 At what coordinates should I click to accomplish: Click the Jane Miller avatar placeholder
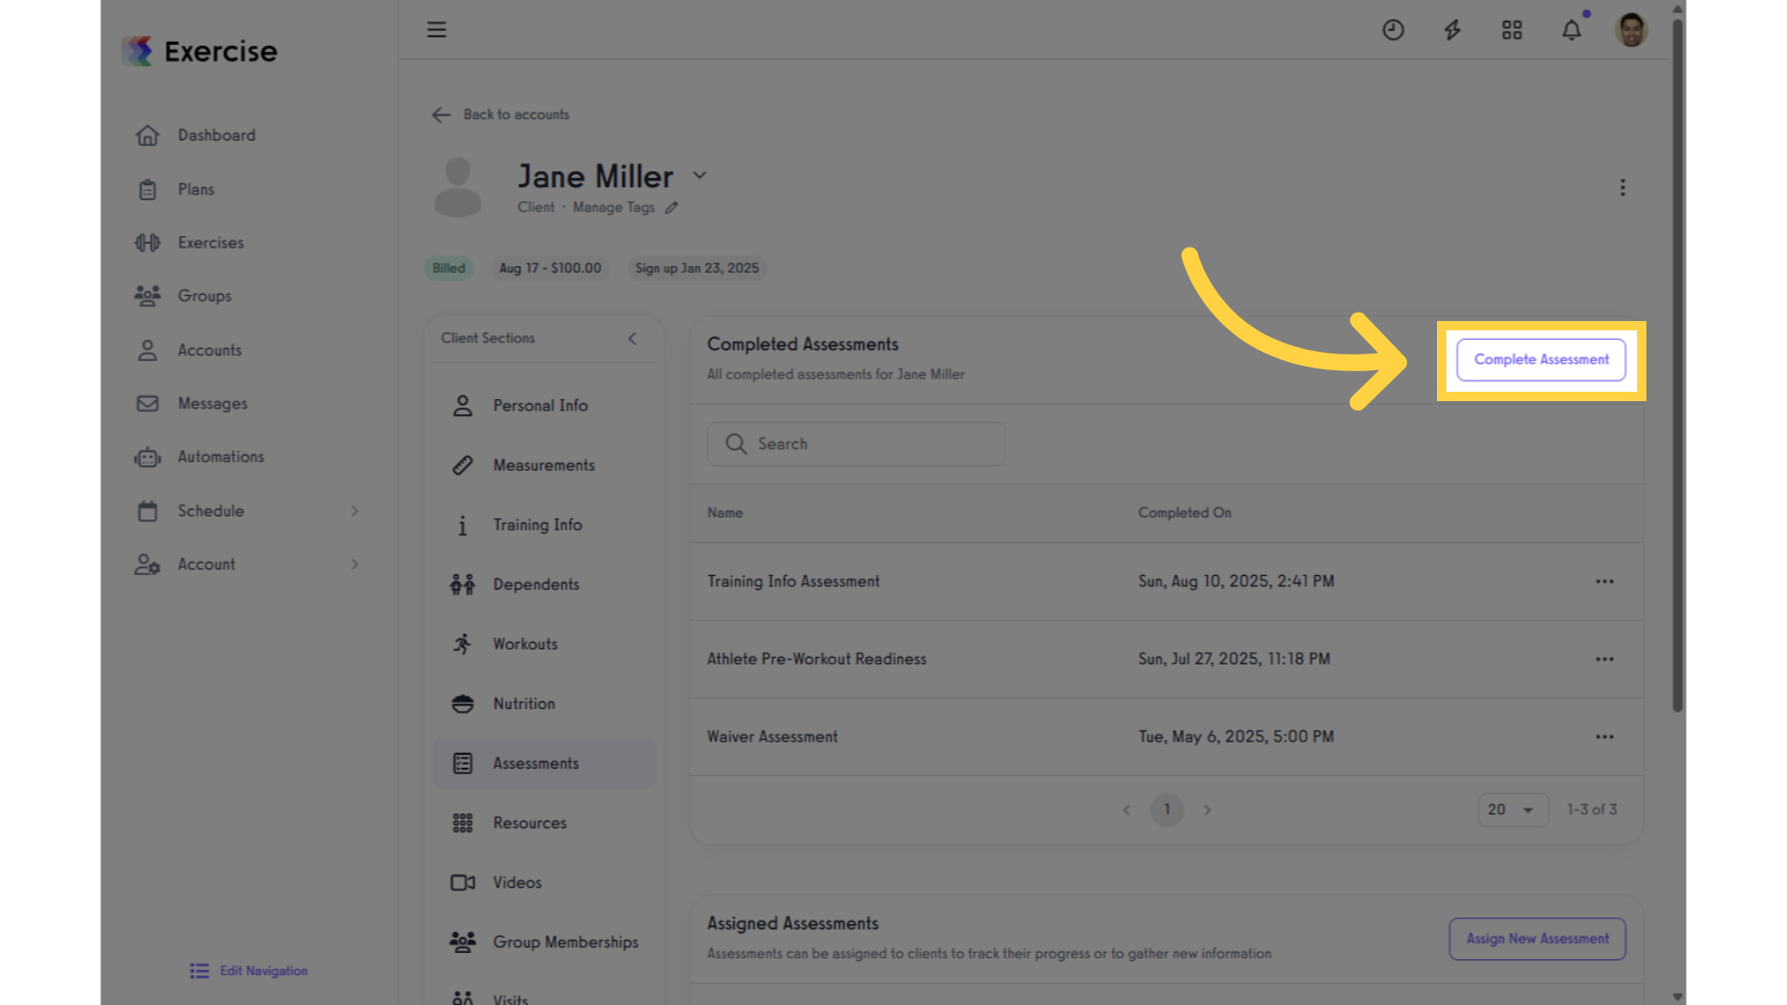coord(457,187)
